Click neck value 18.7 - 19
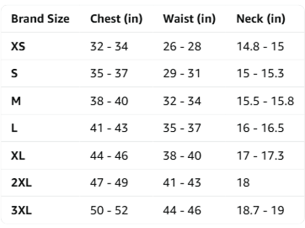This screenshot has width=305, height=228. 260,210
